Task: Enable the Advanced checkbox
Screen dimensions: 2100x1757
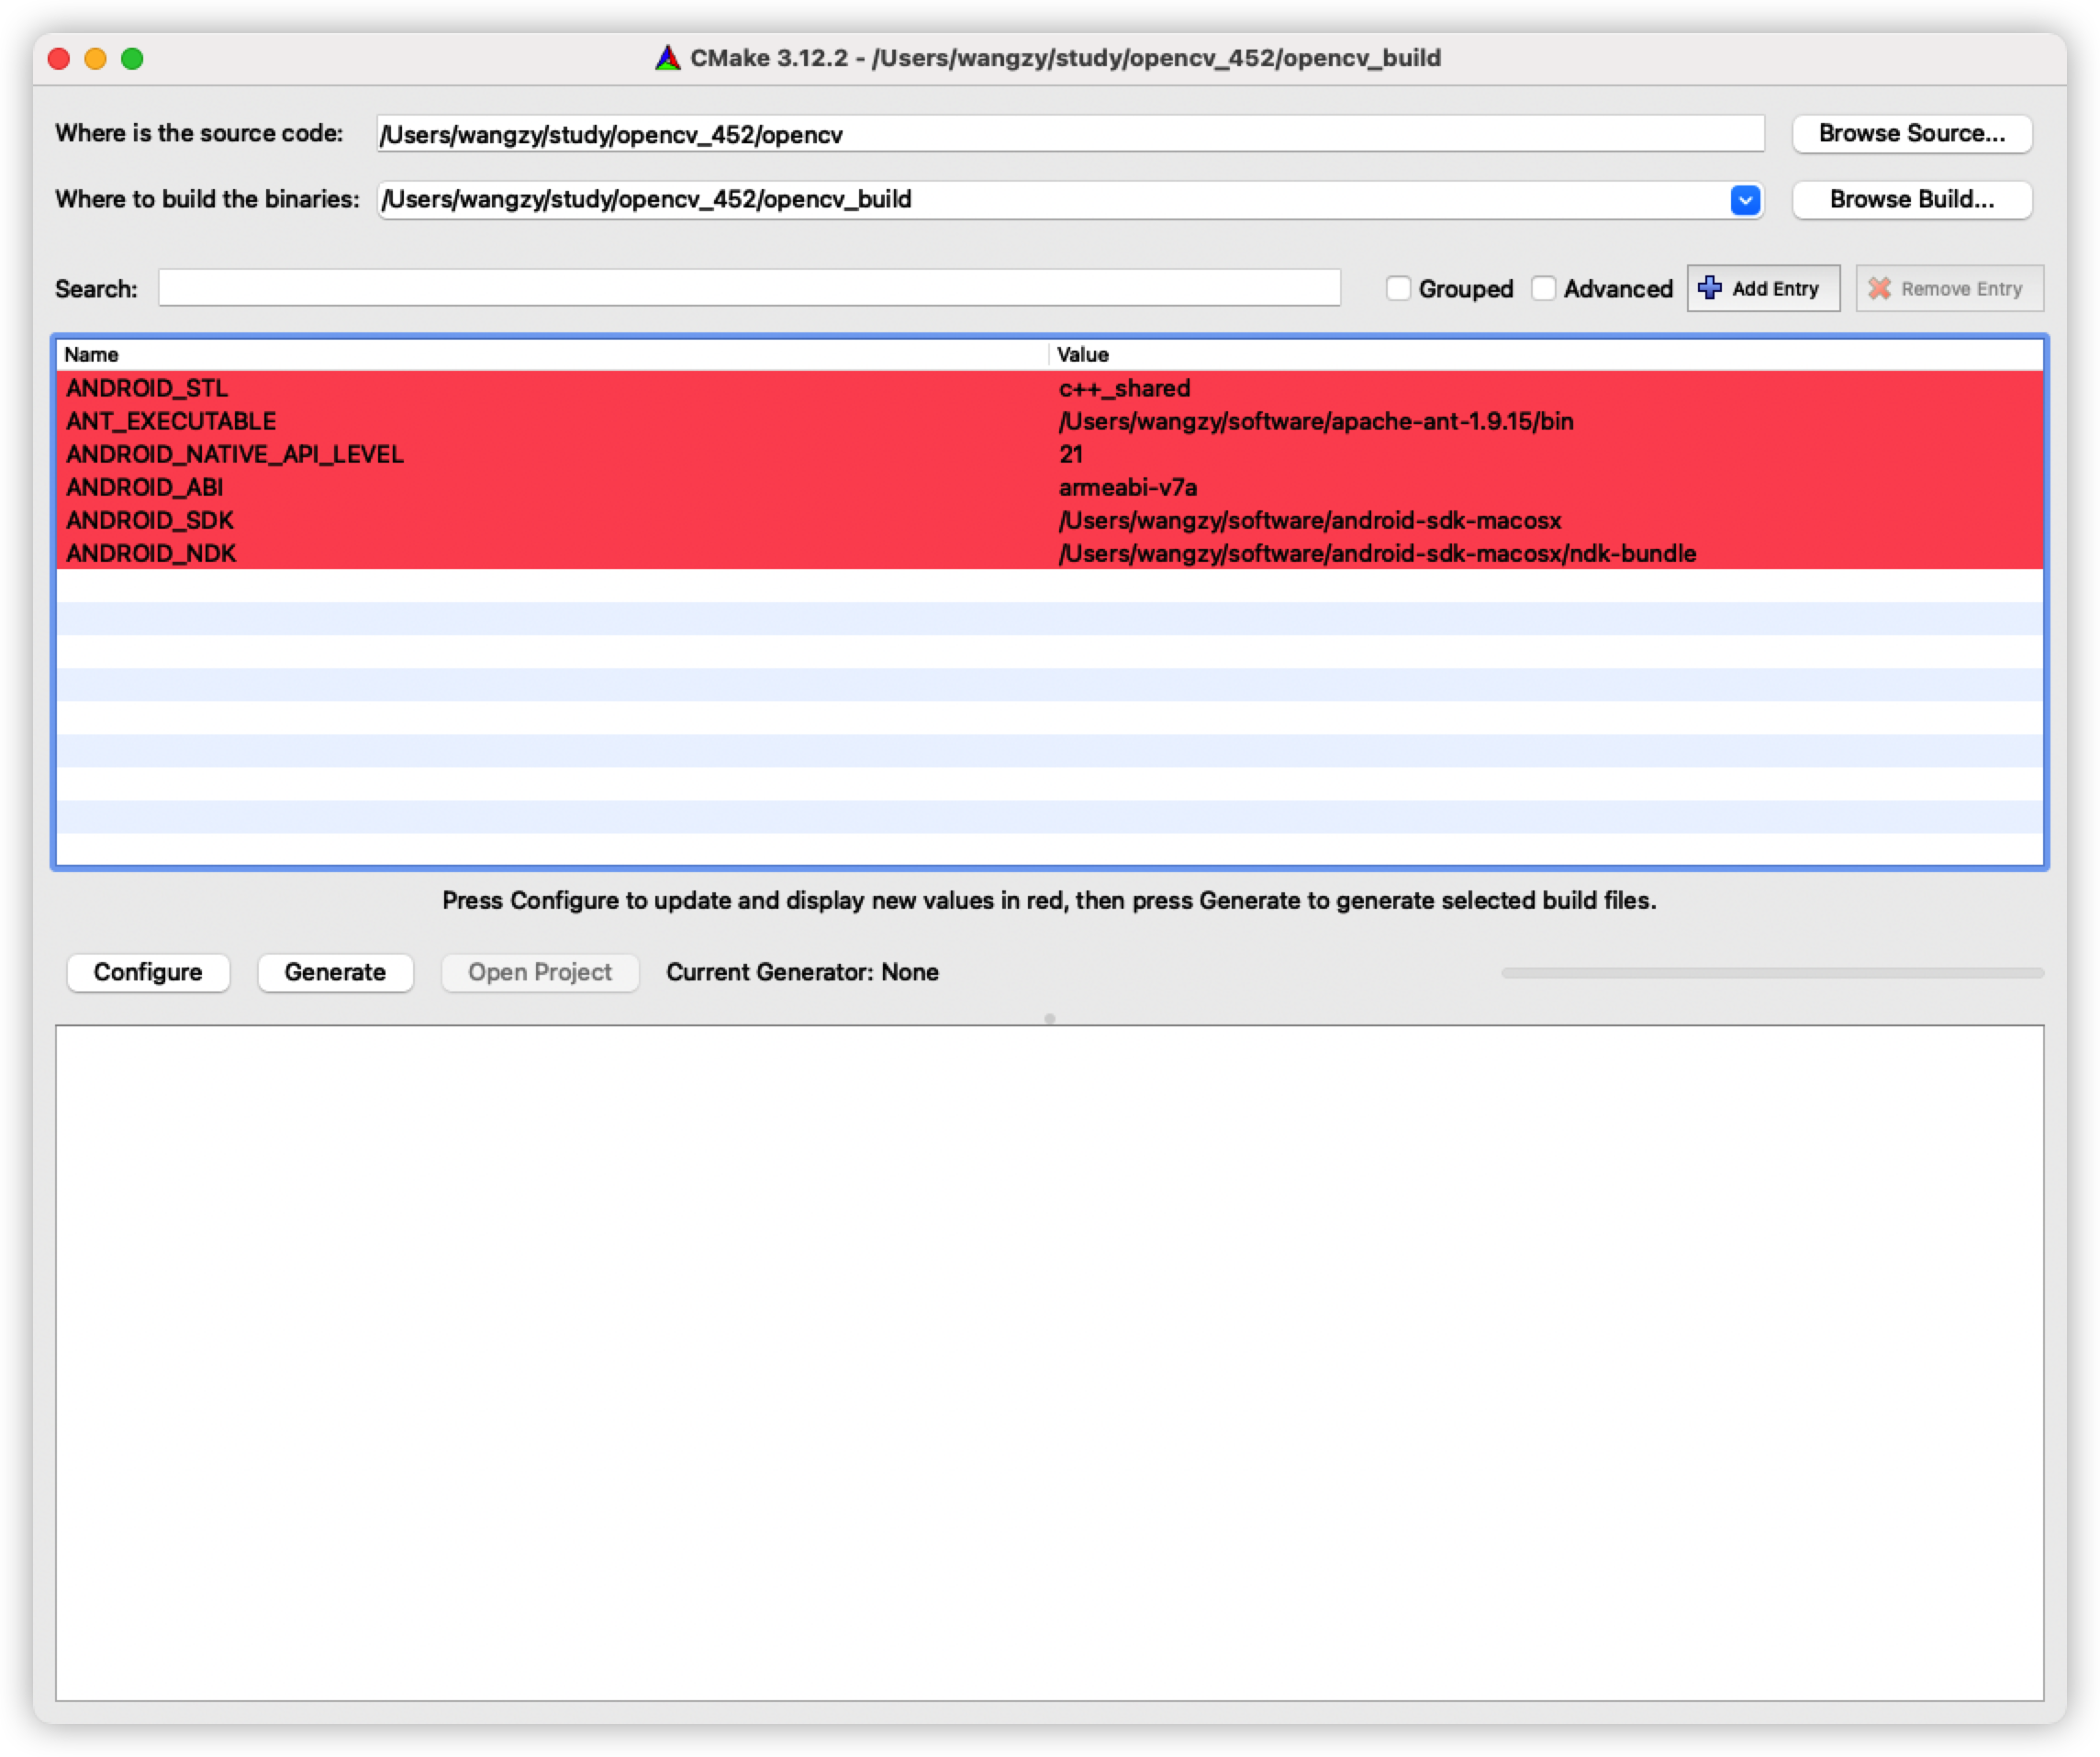Action: (x=1543, y=288)
